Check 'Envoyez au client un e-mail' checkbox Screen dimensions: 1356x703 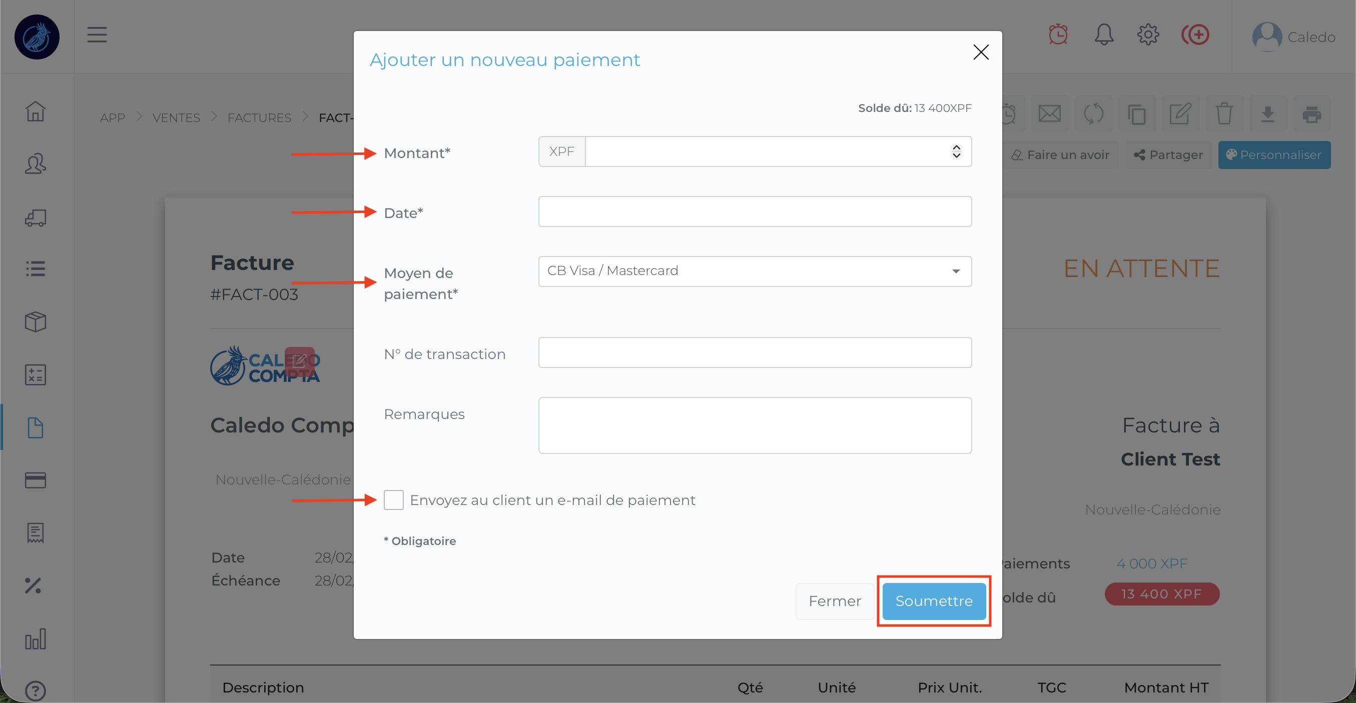(x=393, y=500)
